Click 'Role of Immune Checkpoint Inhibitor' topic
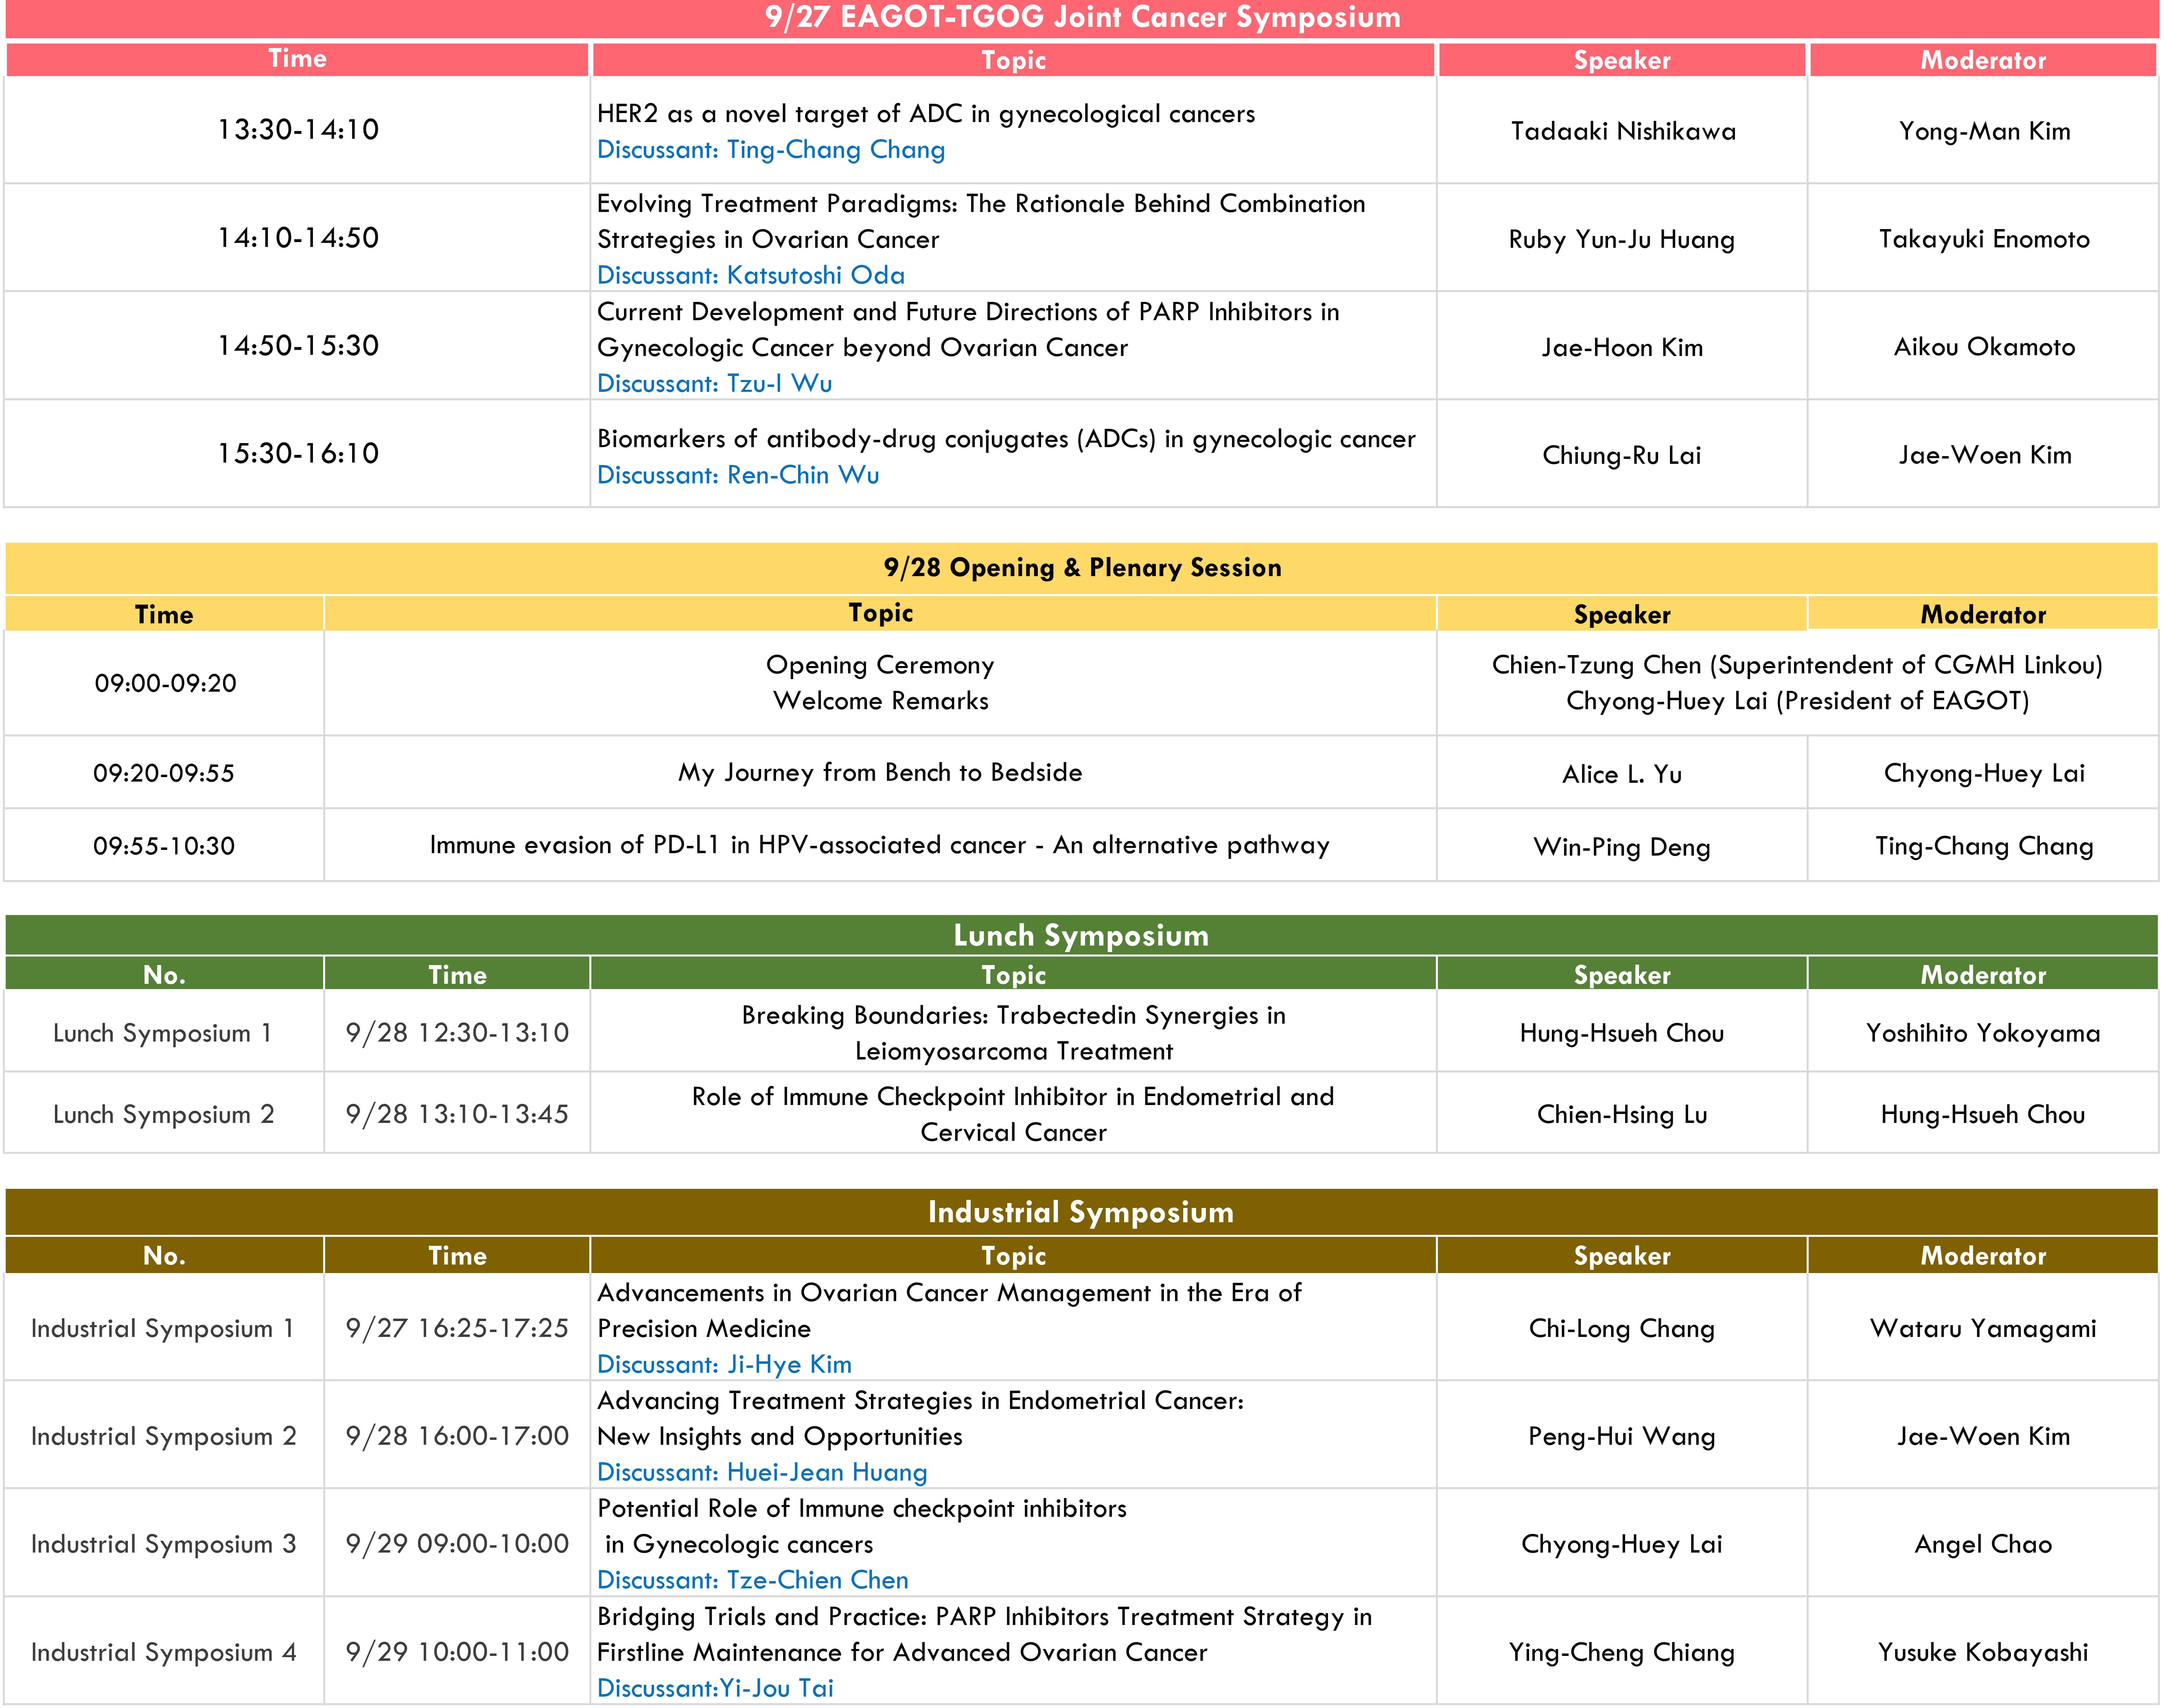The height and width of the screenshot is (1708, 2166). pos(1013,1115)
